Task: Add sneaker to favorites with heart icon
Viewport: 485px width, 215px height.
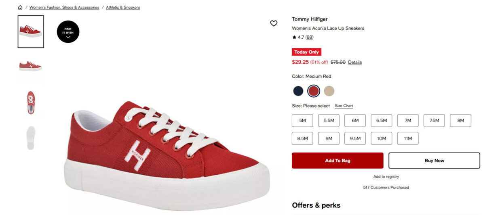Action: click(274, 23)
